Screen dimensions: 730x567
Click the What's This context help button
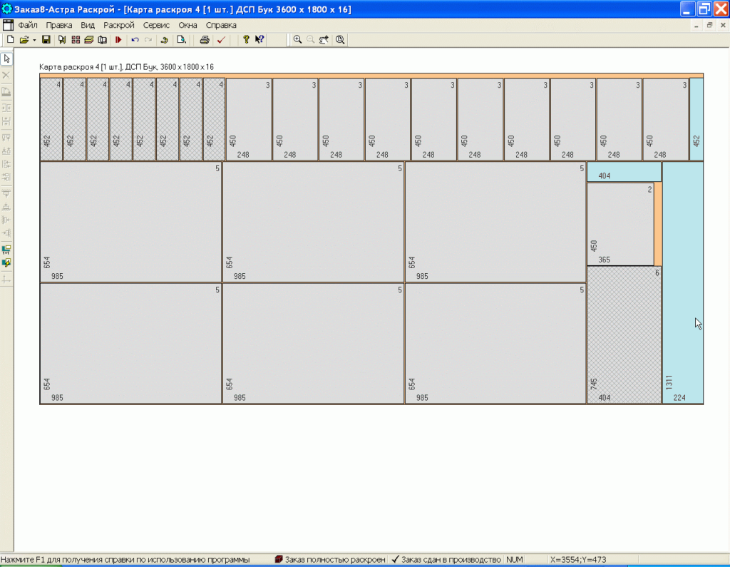259,40
